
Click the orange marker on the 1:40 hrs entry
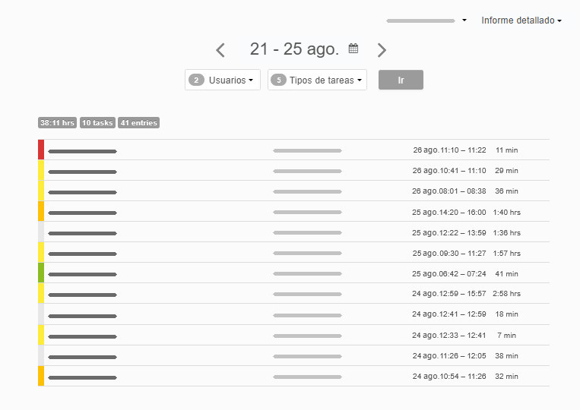(41, 212)
